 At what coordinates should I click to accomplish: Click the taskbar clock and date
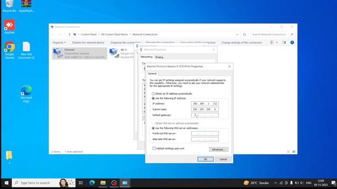pyautogui.click(x=321, y=183)
